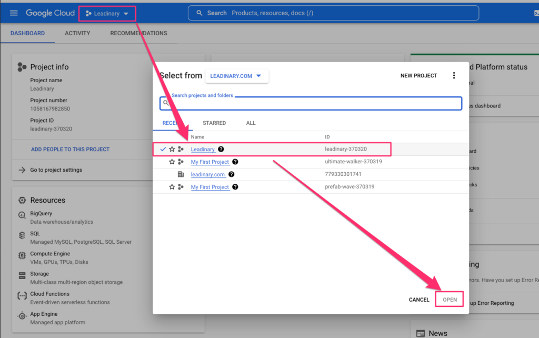Select the All tab in dialog
Screen dimensions: 539x338
[251, 123]
